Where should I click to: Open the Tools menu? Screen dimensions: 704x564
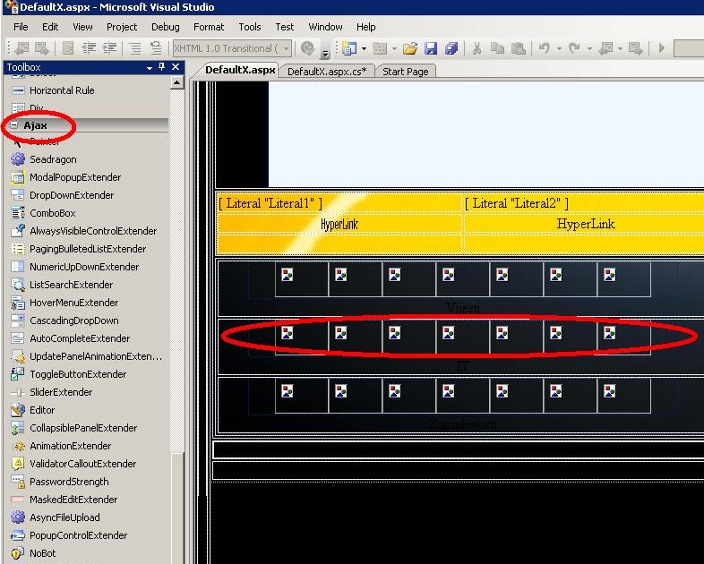point(250,27)
